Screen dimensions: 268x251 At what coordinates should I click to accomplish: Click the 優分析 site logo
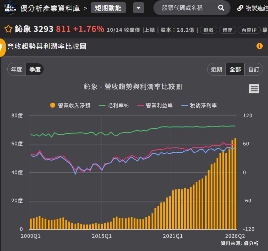tap(10, 8)
